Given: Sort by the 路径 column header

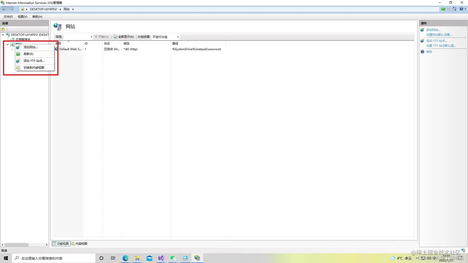Looking at the screenshot, I should point(198,44).
